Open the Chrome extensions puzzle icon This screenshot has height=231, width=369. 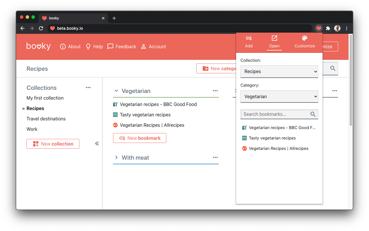click(x=328, y=28)
